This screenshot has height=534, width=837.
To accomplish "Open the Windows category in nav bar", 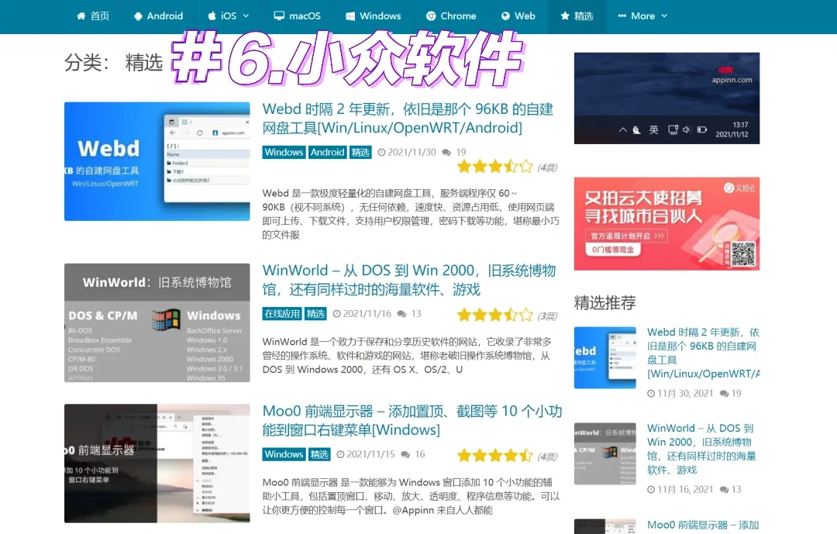I will [373, 16].
